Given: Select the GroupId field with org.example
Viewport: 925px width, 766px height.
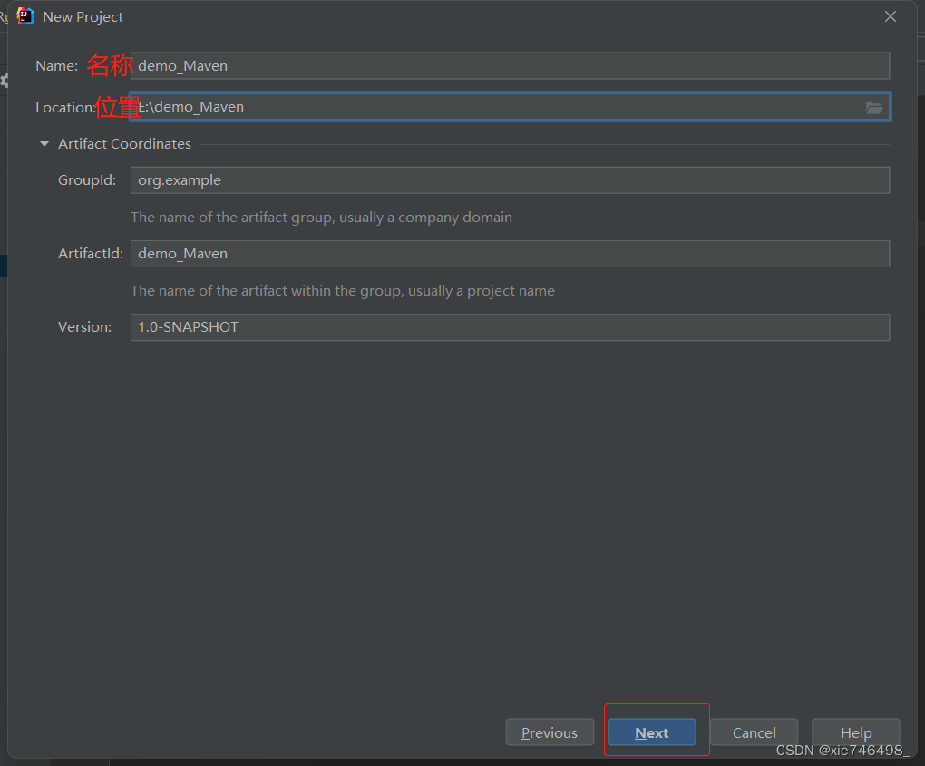Looking at the screenshot, I should (508, 179).
